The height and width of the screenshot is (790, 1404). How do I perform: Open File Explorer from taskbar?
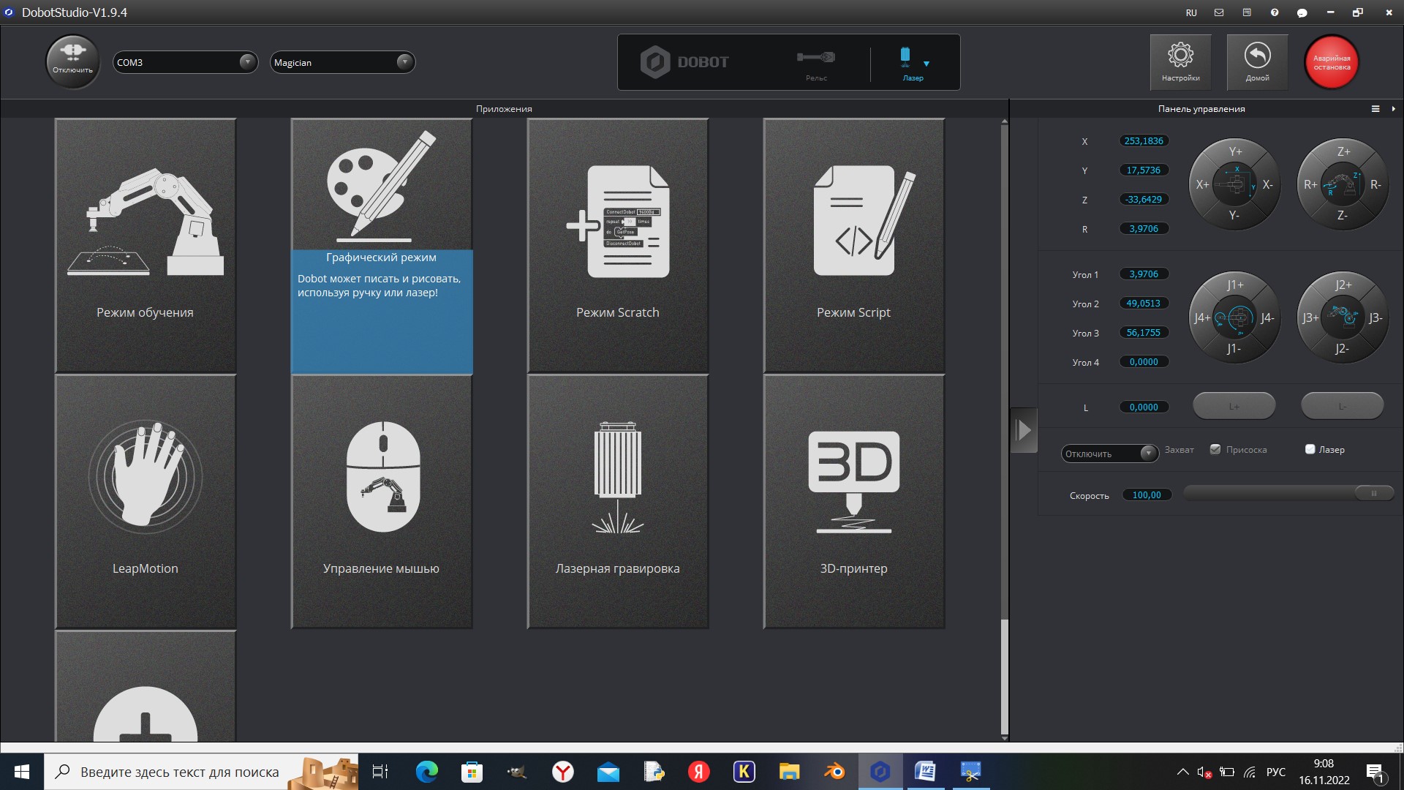tap(789, 772)
